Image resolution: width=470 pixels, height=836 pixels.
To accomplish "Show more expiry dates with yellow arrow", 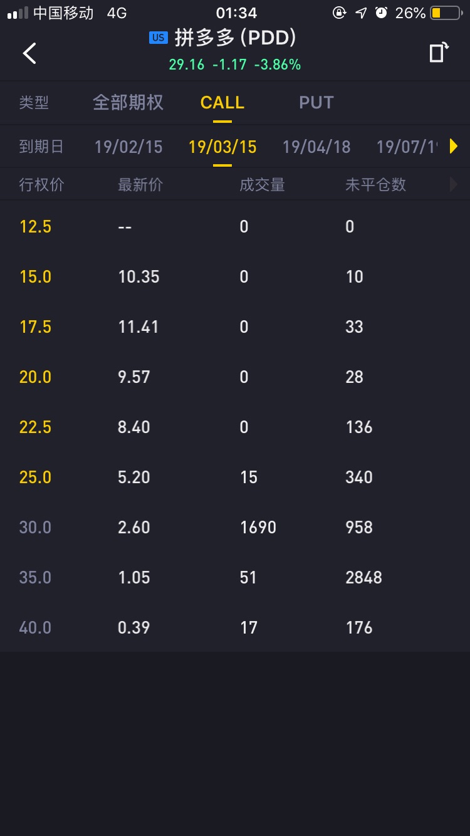I will coord(454,147).
